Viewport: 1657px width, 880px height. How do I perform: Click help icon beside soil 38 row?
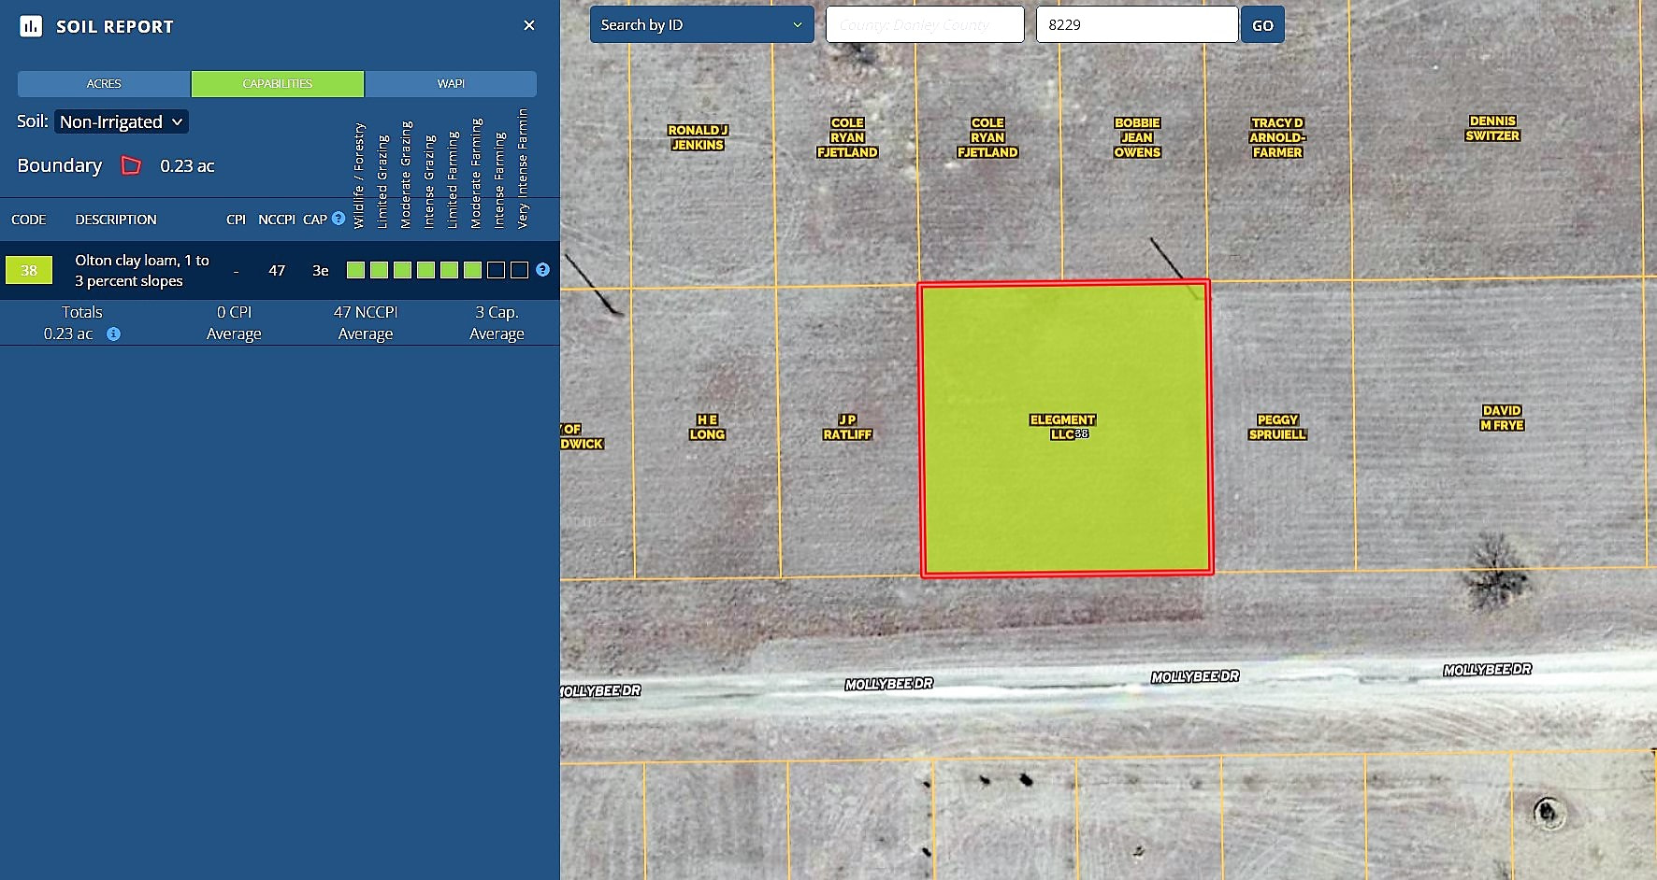click(x=542, y=270)
